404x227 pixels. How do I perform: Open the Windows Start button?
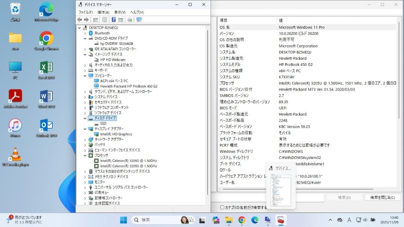pos(123,220)
